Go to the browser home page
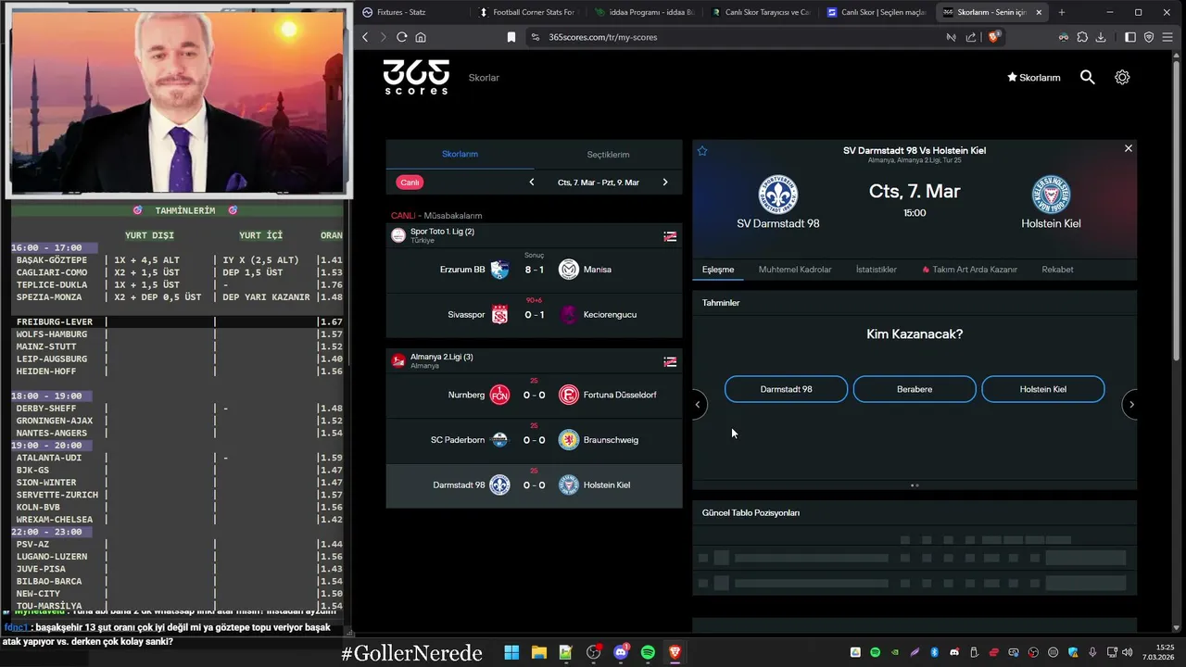This screenshot has width=1186, height=667. [421, 37]
